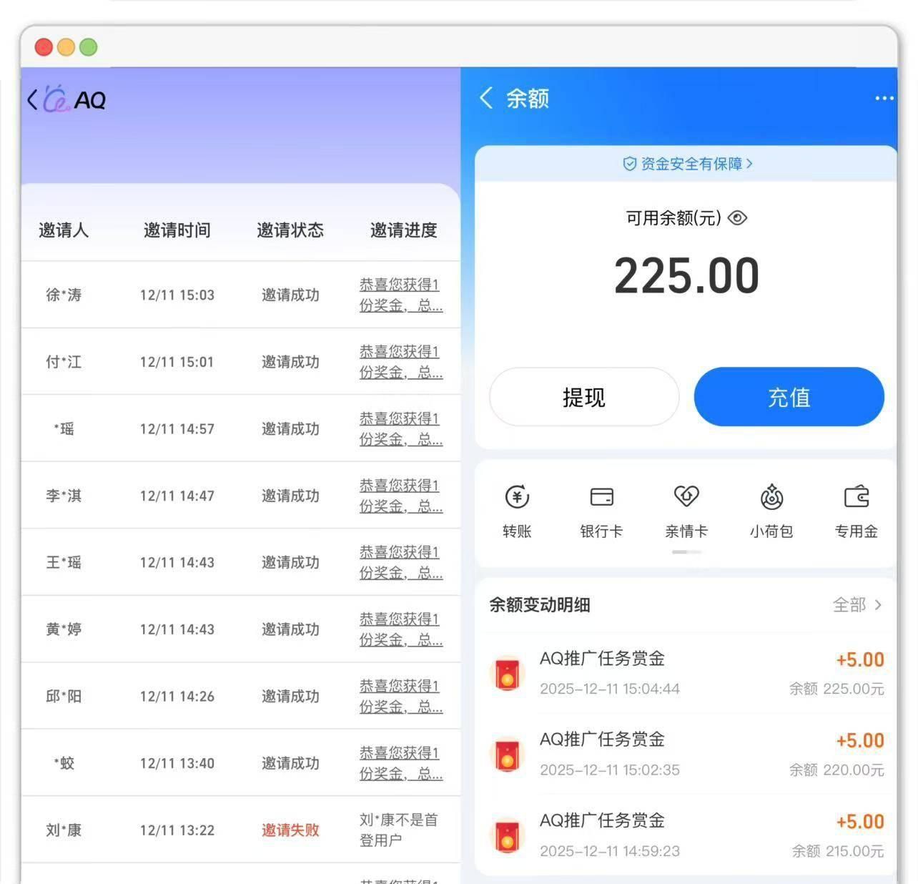
Task: Open reward link for 邱*阳 invitation
Action: click(x=400, y=696)
